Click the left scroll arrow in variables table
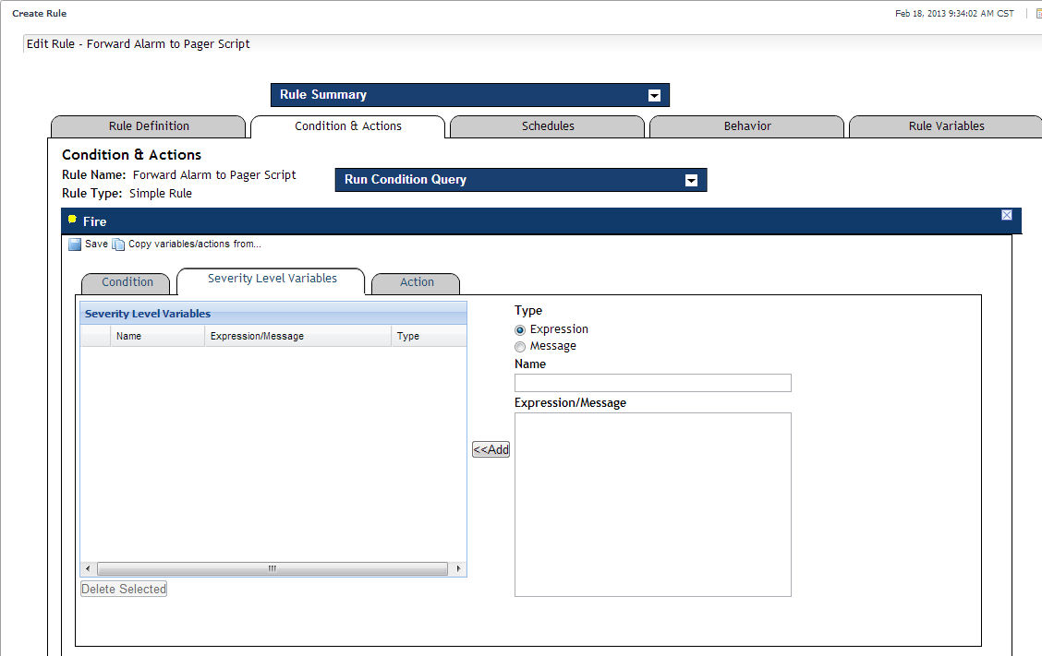Image resolution: width=1042 pixels, height=656 pixels. click(88, 568)
